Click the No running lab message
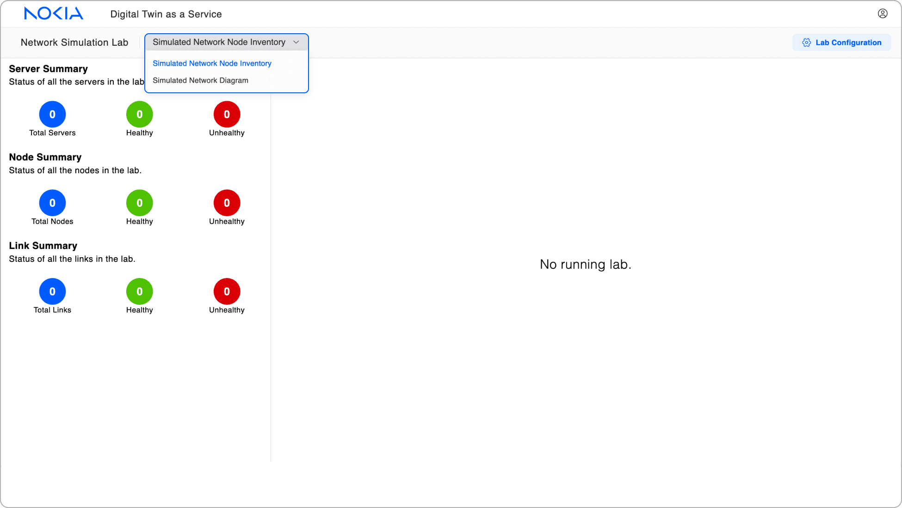 [585, 264]
